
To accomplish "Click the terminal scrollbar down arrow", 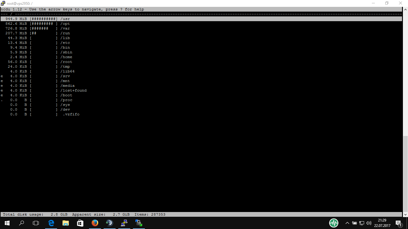I will [405, 214].
